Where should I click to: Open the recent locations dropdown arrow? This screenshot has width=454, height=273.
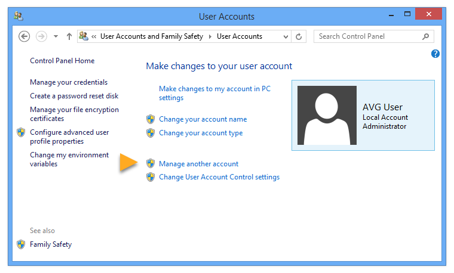point(56,36)
